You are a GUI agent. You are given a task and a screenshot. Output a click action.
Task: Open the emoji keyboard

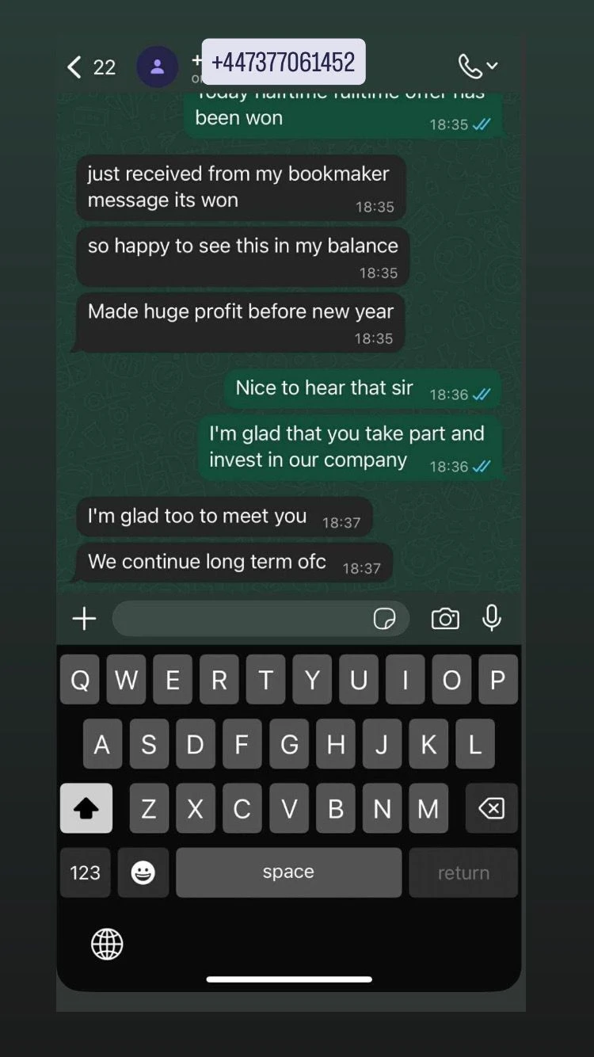click(x=143, y=872)
